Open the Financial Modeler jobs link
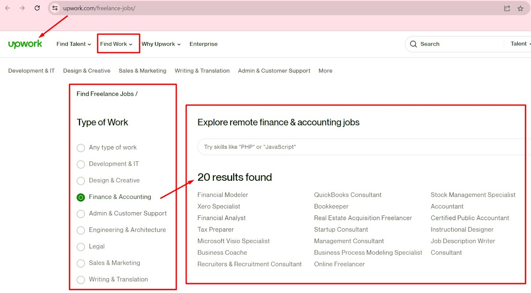Screen dimensions: 531x293 tap(223, 195)
